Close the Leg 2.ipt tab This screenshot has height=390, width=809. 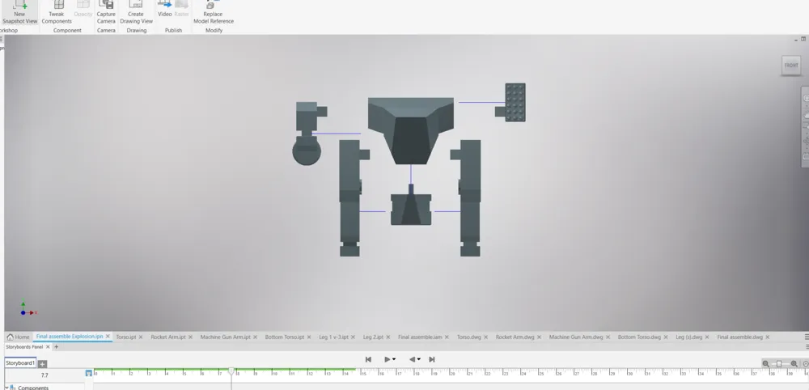388,337
